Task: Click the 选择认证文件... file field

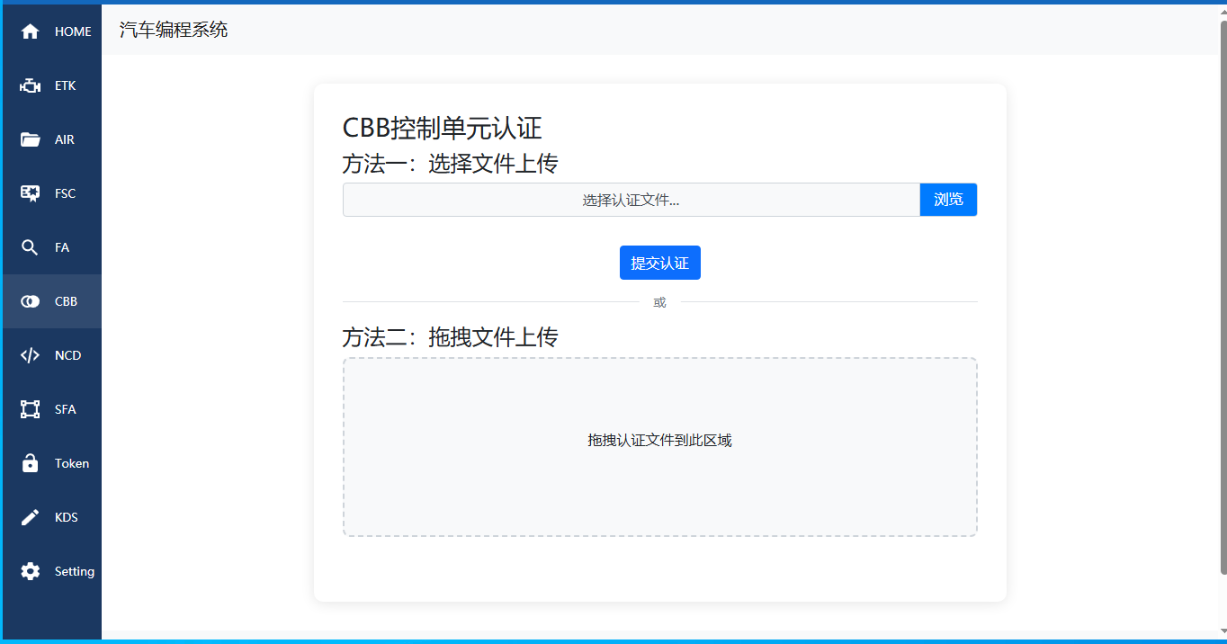Action: pos(631,200)
